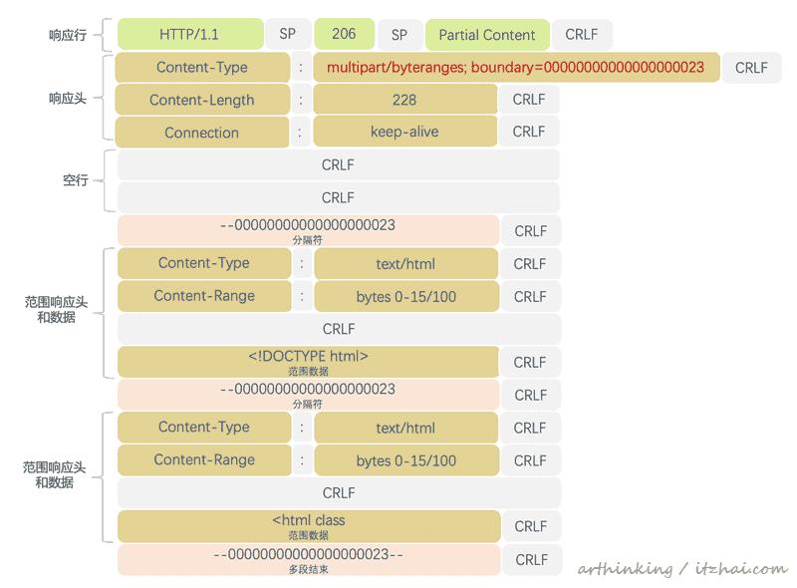Click the CRLF box beside keep-alive
This screenshot has width=797, height=588.
click(529, 132)
